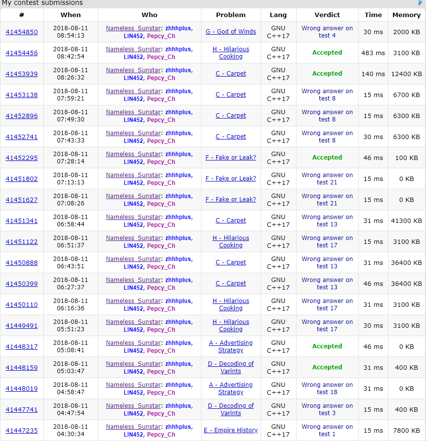Viewport: 426px width, 441px height.
Task: View accepted submission 41454456
Action: (21, 53)
